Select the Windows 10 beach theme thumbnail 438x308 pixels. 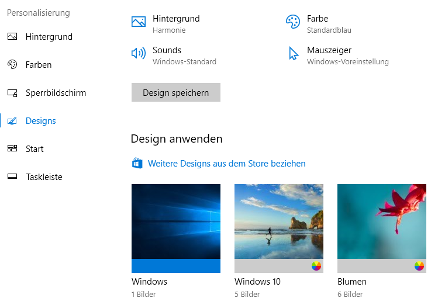(x=279, y=222)
